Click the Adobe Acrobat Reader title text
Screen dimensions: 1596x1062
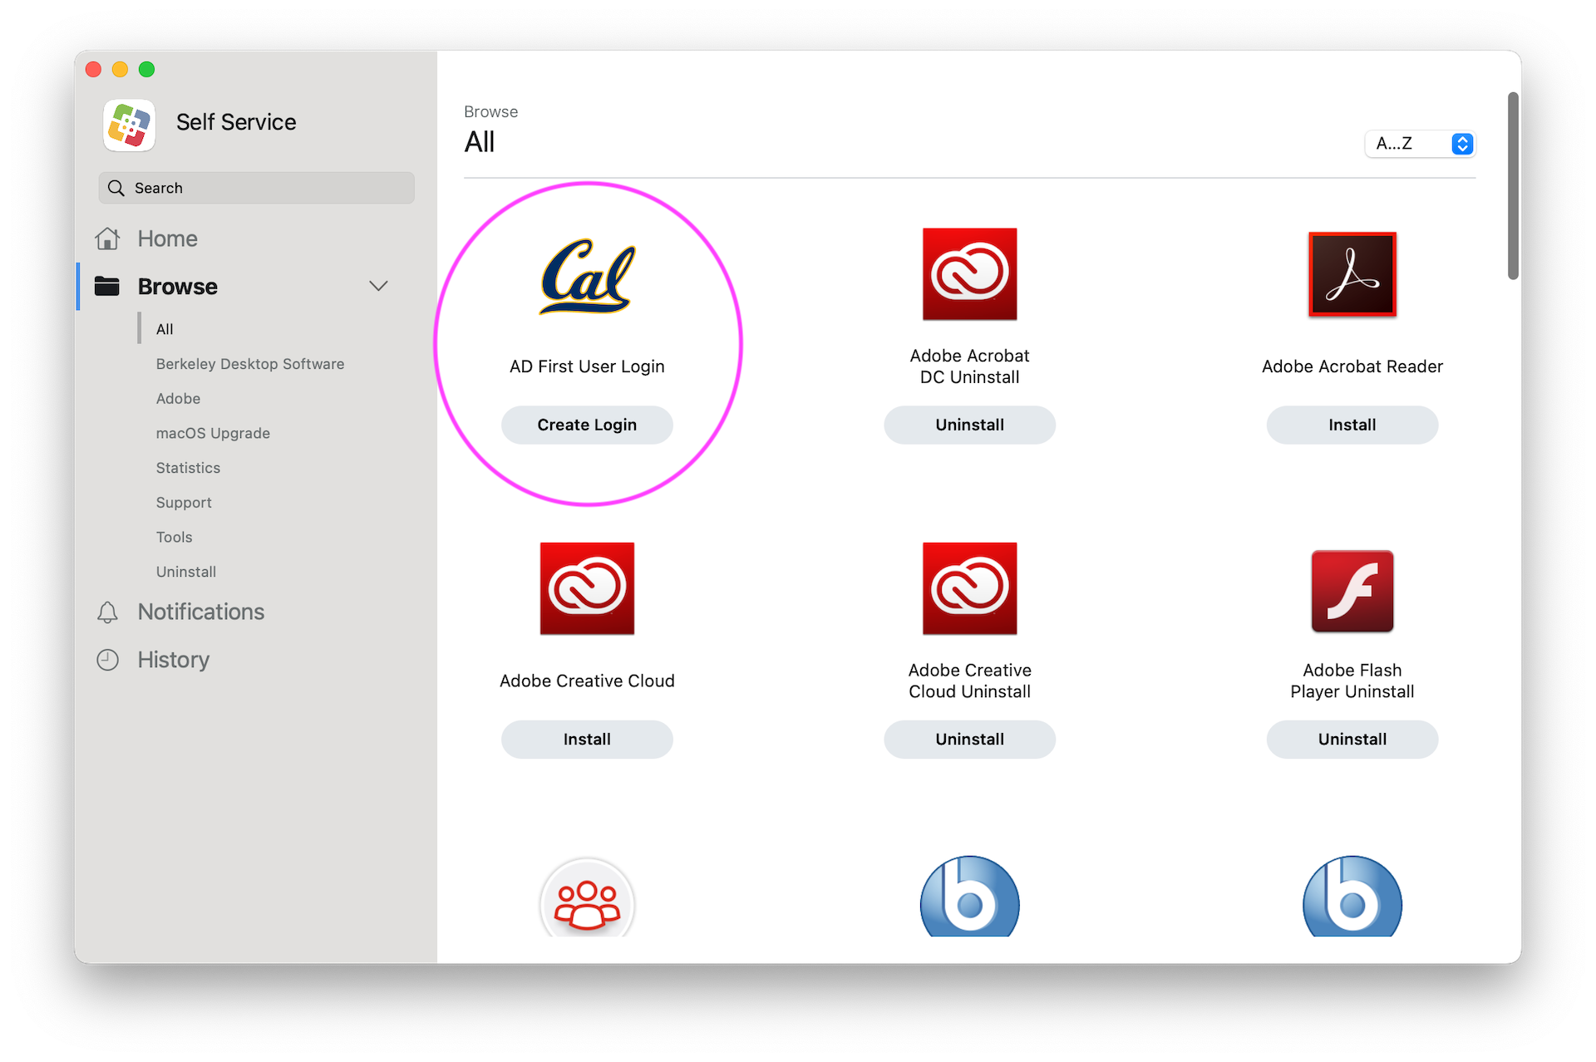pos(1352,366)
